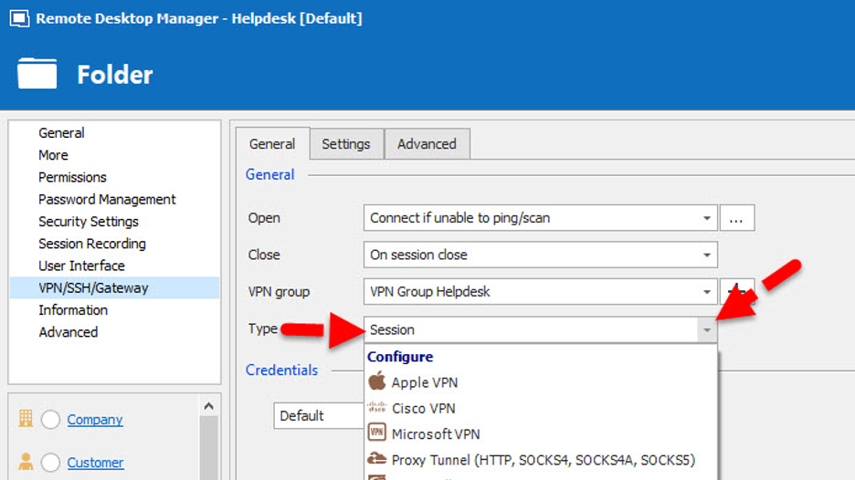Switch to the Advanced tab
The width and height of the screenshot is (855, 480).
(x=427, y=144)
